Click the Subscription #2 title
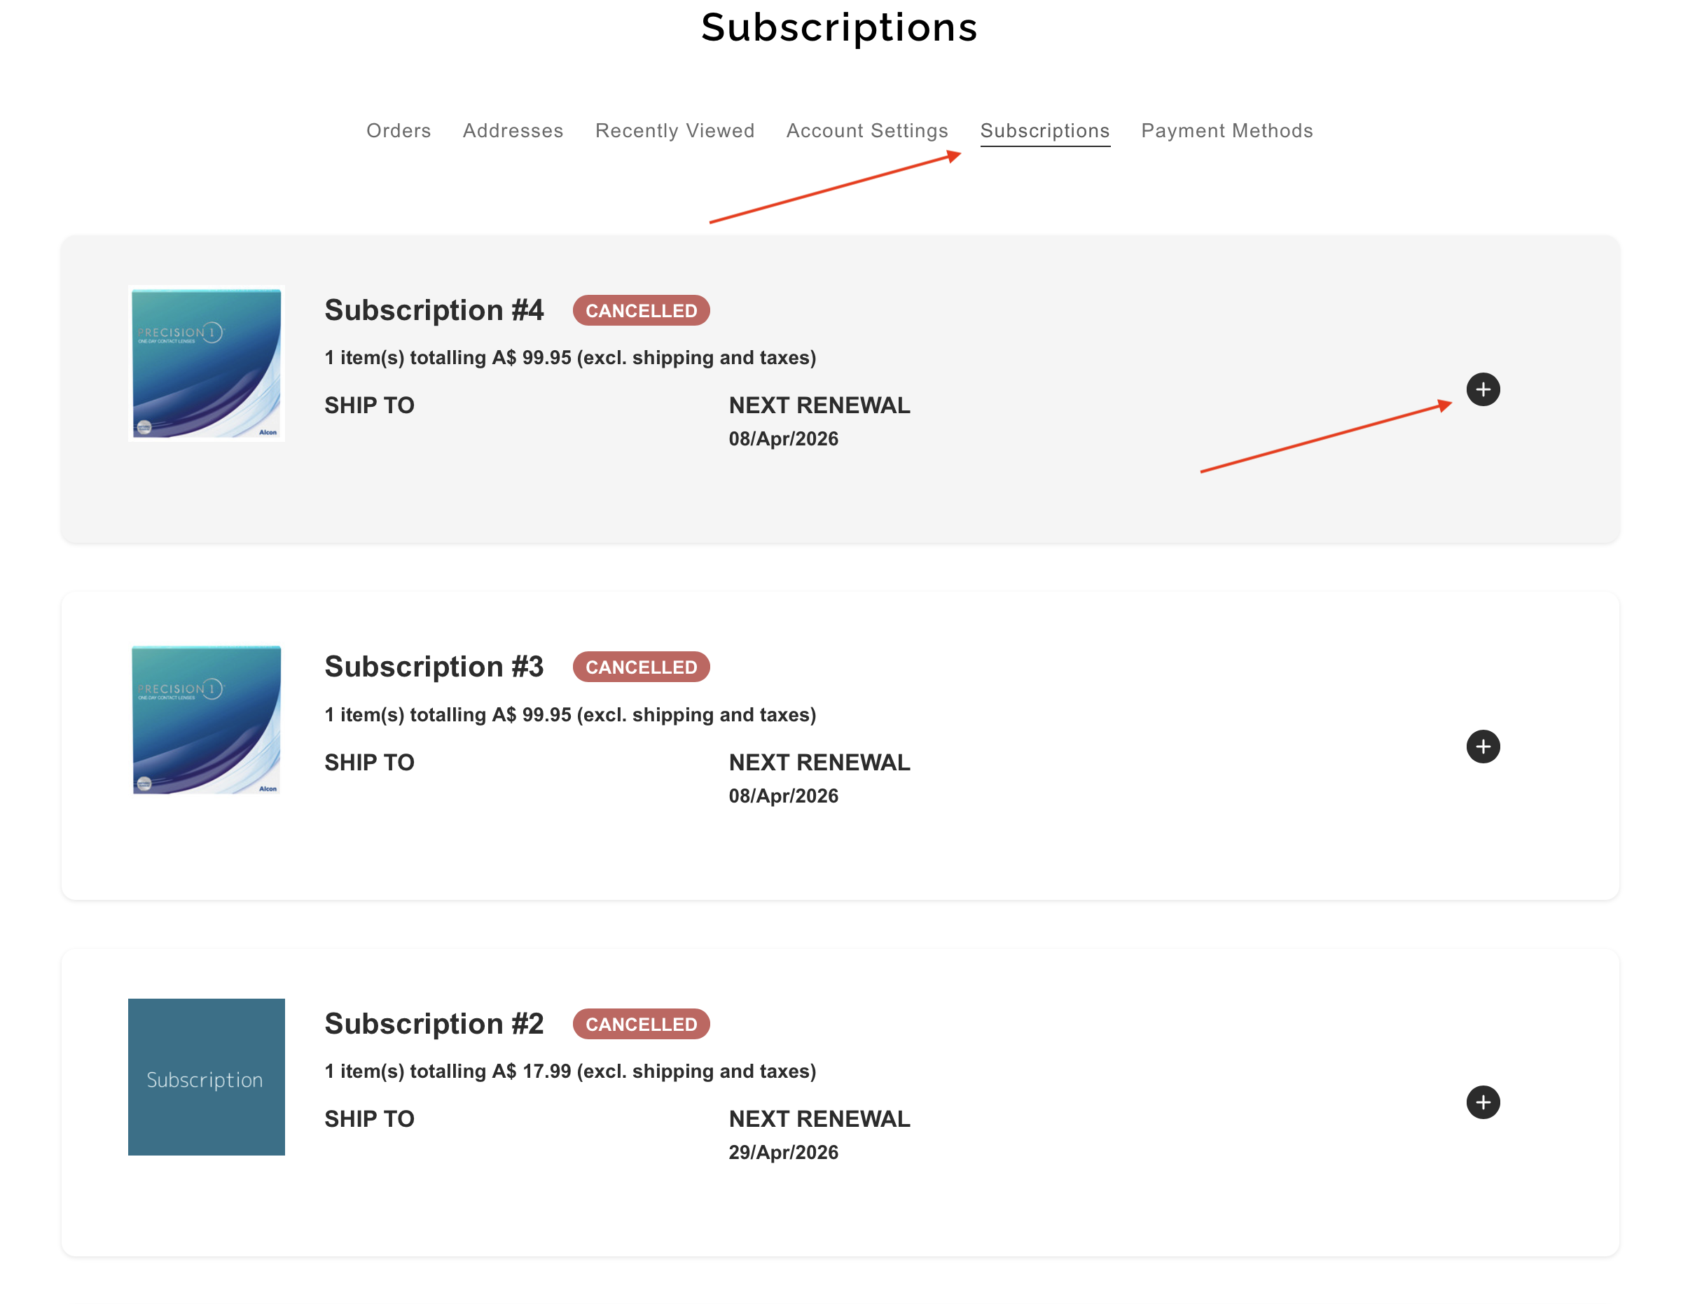 (434, 1023)
